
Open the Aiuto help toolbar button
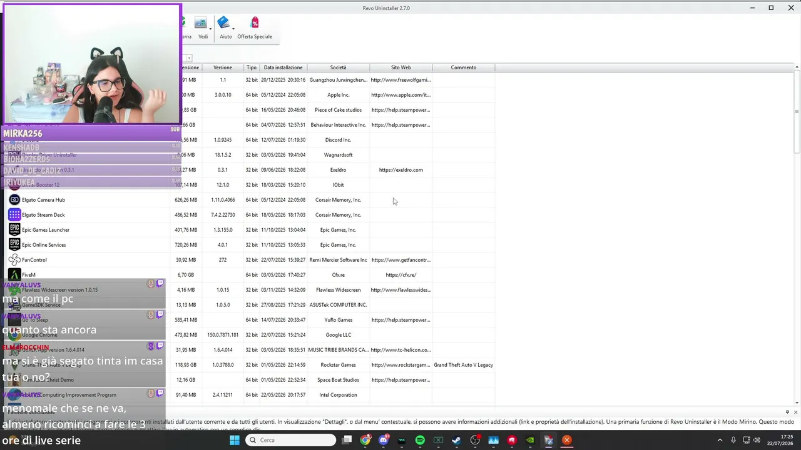[x=225, y=28]
